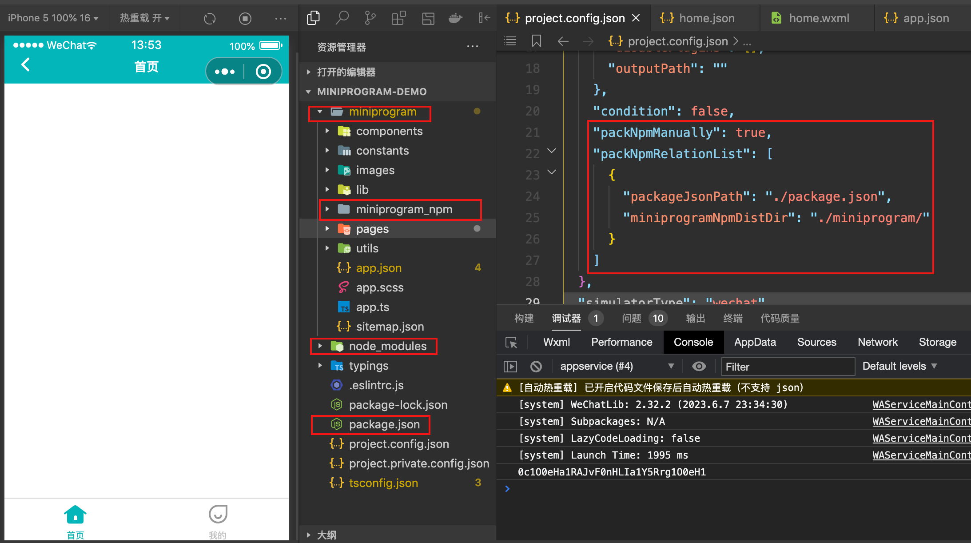Click the simulator stop icon

245,19
